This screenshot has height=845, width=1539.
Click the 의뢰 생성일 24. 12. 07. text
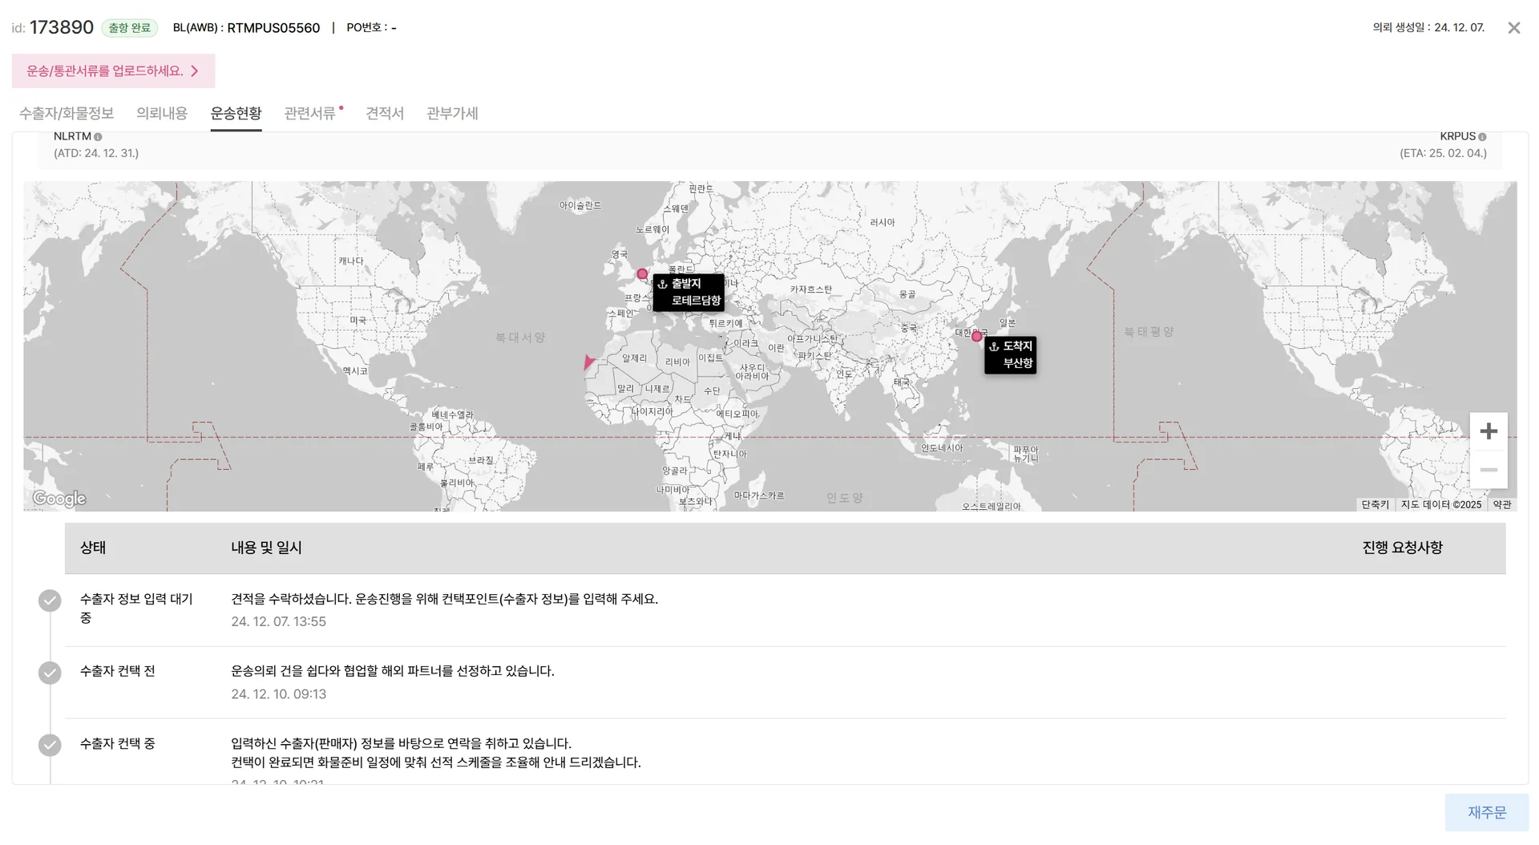(x=1428, y=27)
